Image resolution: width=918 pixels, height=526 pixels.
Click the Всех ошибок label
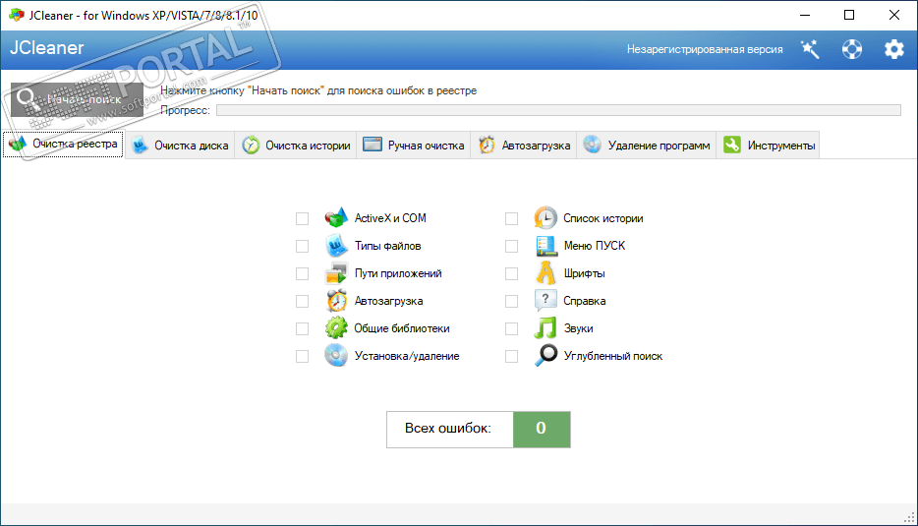(x=448, y=429)
